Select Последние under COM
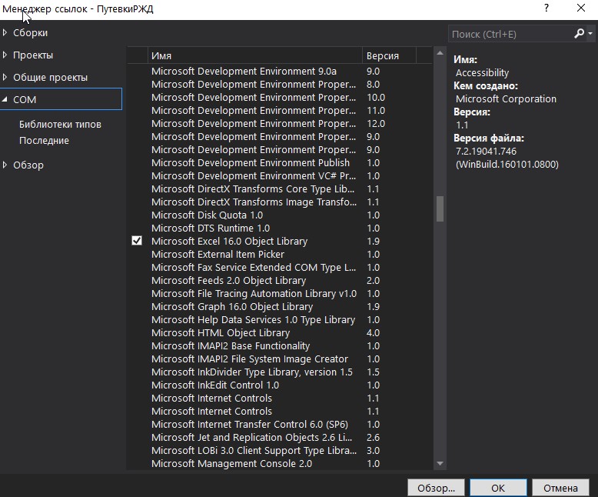 pos(44,141)
